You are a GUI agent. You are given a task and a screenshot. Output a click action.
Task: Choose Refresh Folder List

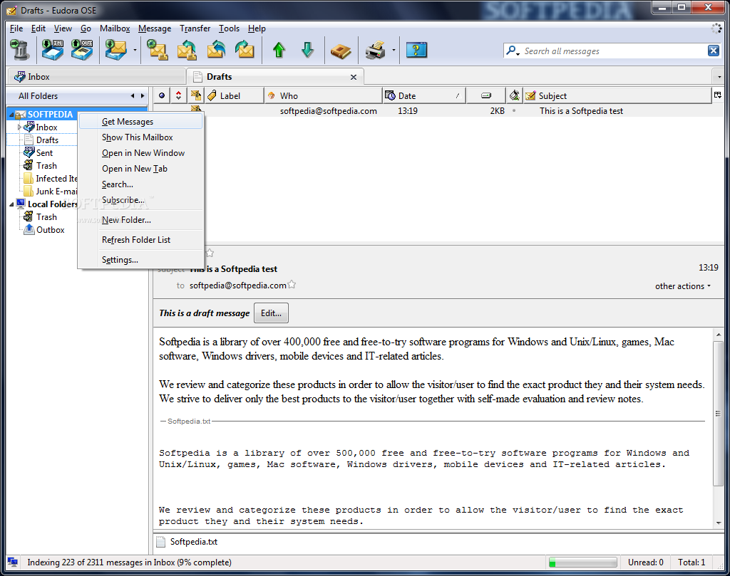coord(140,240)
